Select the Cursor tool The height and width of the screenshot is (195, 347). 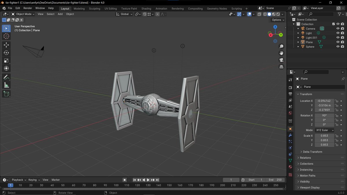point(6,36)
